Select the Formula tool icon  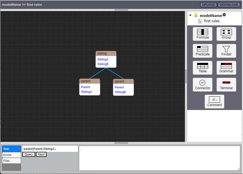(203, 34)
